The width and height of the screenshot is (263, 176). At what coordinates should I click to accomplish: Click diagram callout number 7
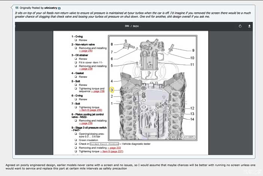click(x=112, y=52)
